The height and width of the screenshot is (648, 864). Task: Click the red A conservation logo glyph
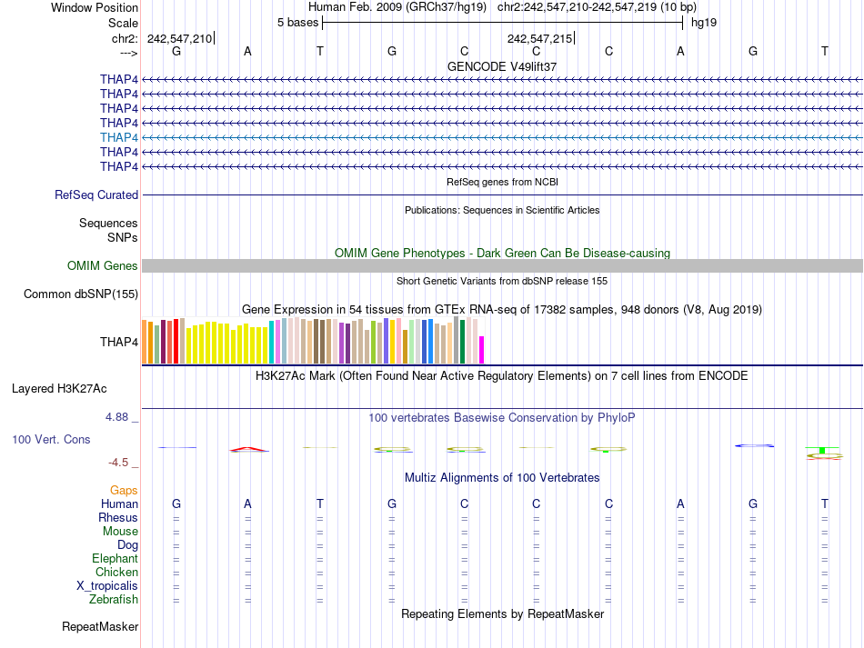click(x=249, y=449)
